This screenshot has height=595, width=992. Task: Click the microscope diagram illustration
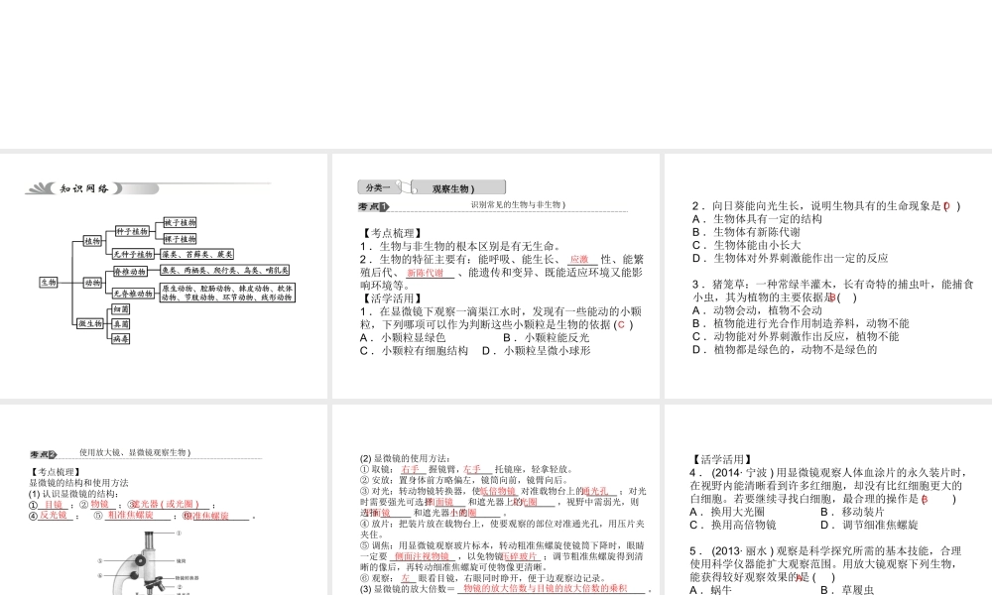(x=149, y=562)
